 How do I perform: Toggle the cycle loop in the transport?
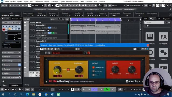pos(94,89)
